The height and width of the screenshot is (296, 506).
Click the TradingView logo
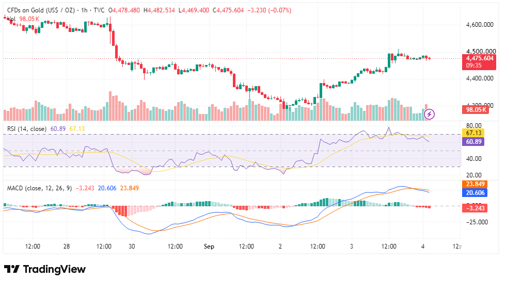45,269
